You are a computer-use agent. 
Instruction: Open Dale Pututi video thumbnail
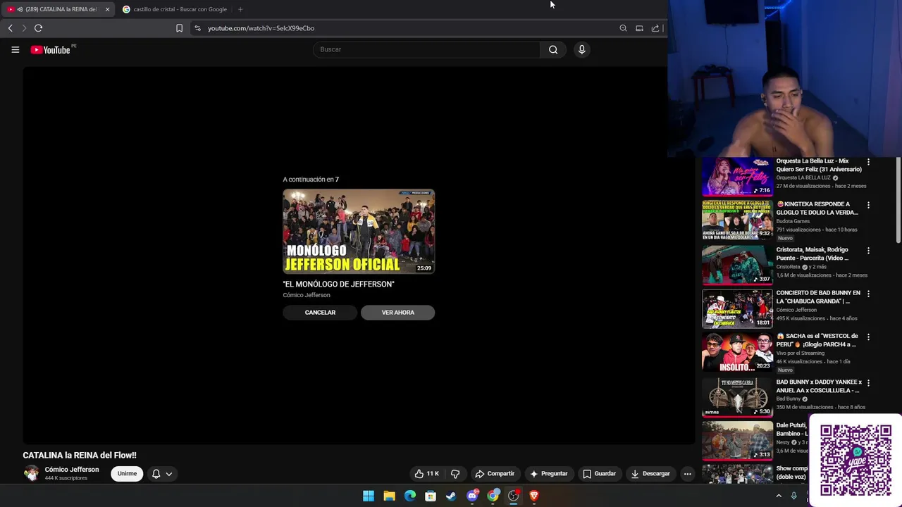737,440
